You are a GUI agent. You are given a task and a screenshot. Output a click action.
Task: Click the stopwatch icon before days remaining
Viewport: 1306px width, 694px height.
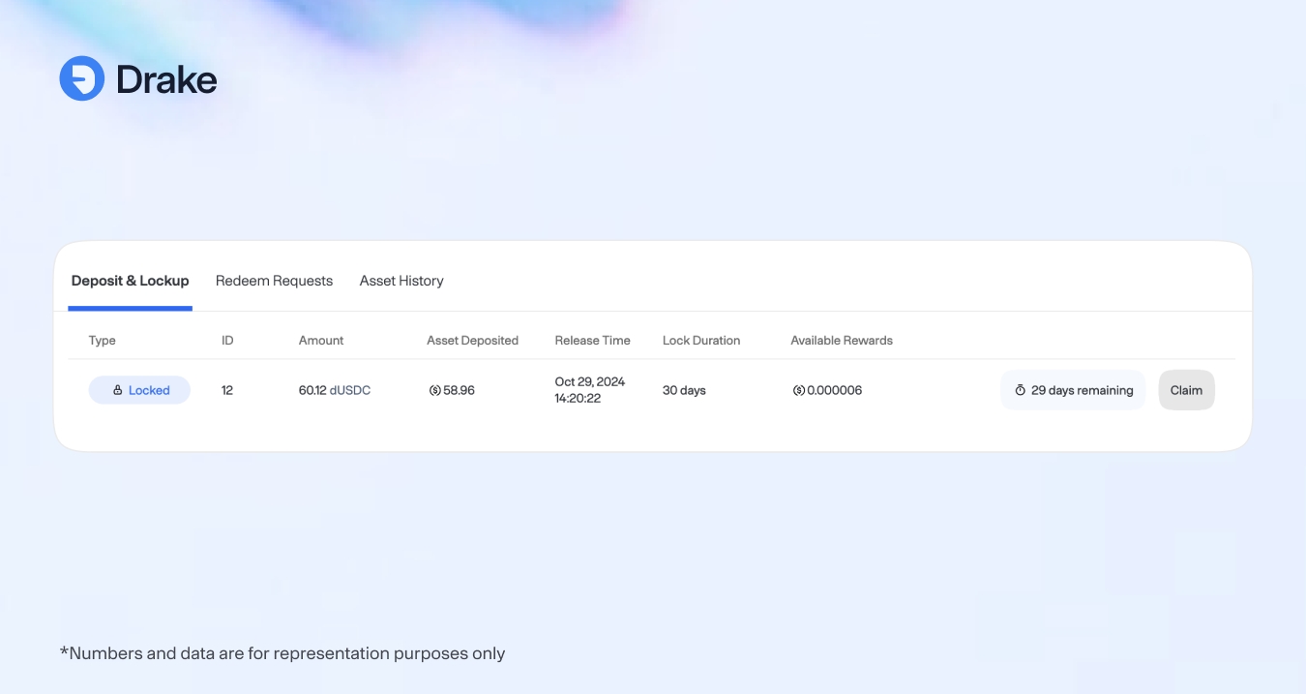1020,390
